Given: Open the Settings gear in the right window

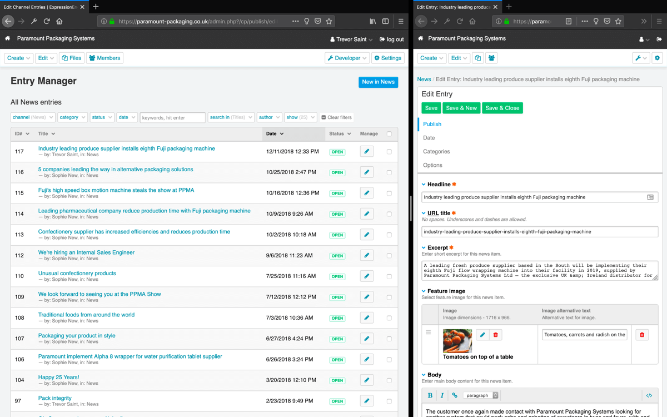Looking at the screenshot, I should (658, 58).
